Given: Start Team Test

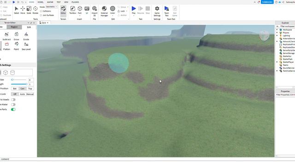Looking at the screenshot, I should 166,11.
